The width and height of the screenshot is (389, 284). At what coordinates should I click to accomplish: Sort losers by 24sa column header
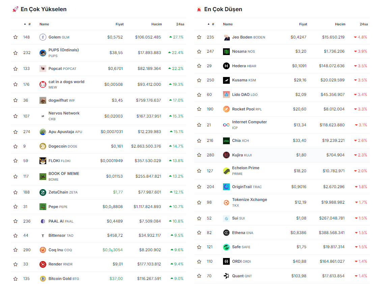click(363, 24)
